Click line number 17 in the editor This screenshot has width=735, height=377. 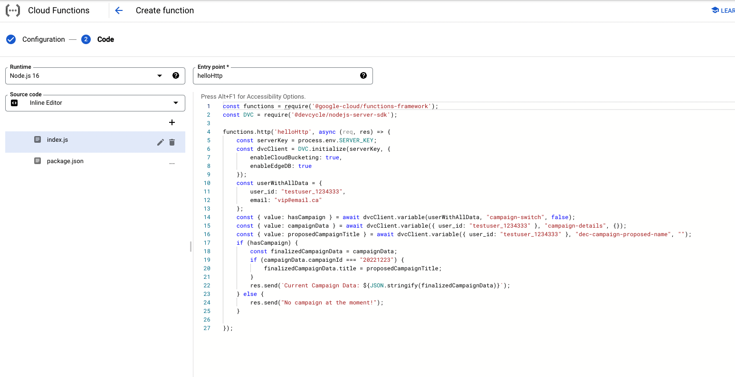(x=207, y=243)
